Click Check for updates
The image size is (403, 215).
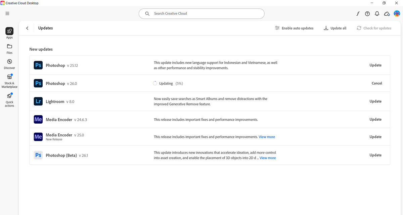point(374,28)
